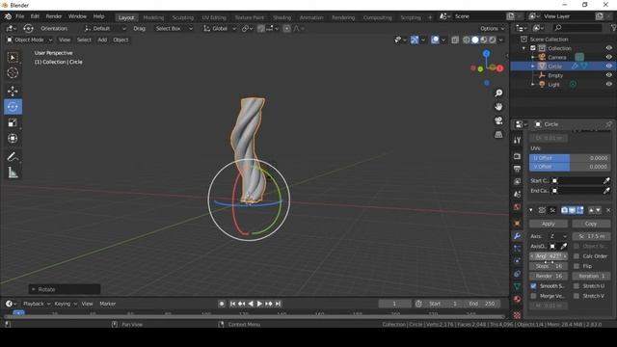
Task: Enable the Stretch V checkbox
Action: click(577, 296)
